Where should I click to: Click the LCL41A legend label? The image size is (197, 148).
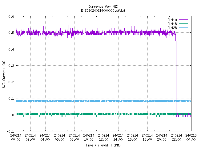pos(171,20)
